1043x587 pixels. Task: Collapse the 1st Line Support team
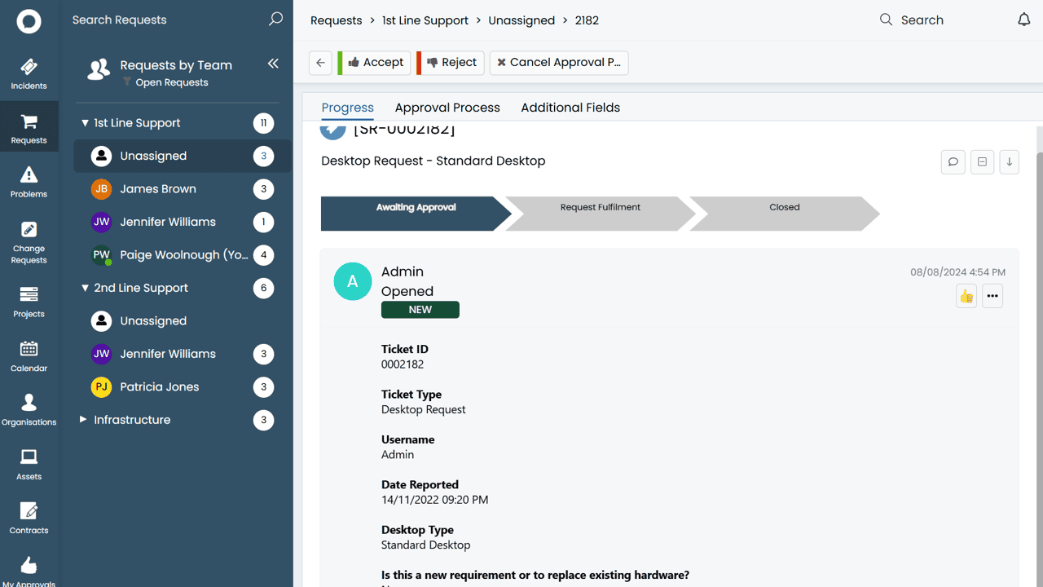click(85, 123)
